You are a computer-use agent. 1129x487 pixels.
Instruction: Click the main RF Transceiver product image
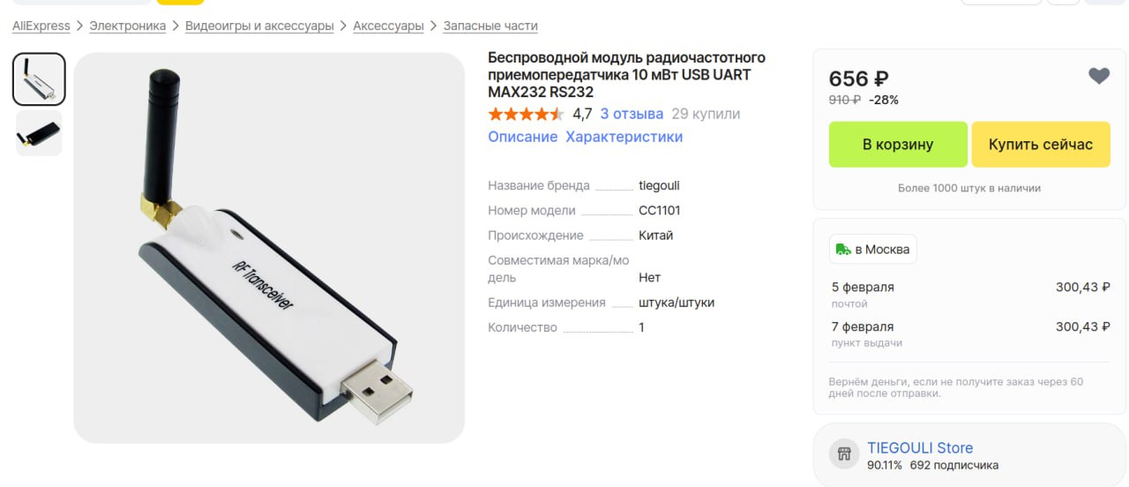pyautogui.click(x=269, y=248)
